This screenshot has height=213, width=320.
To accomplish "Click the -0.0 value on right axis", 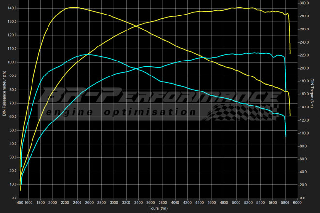I will pos(303,198).
